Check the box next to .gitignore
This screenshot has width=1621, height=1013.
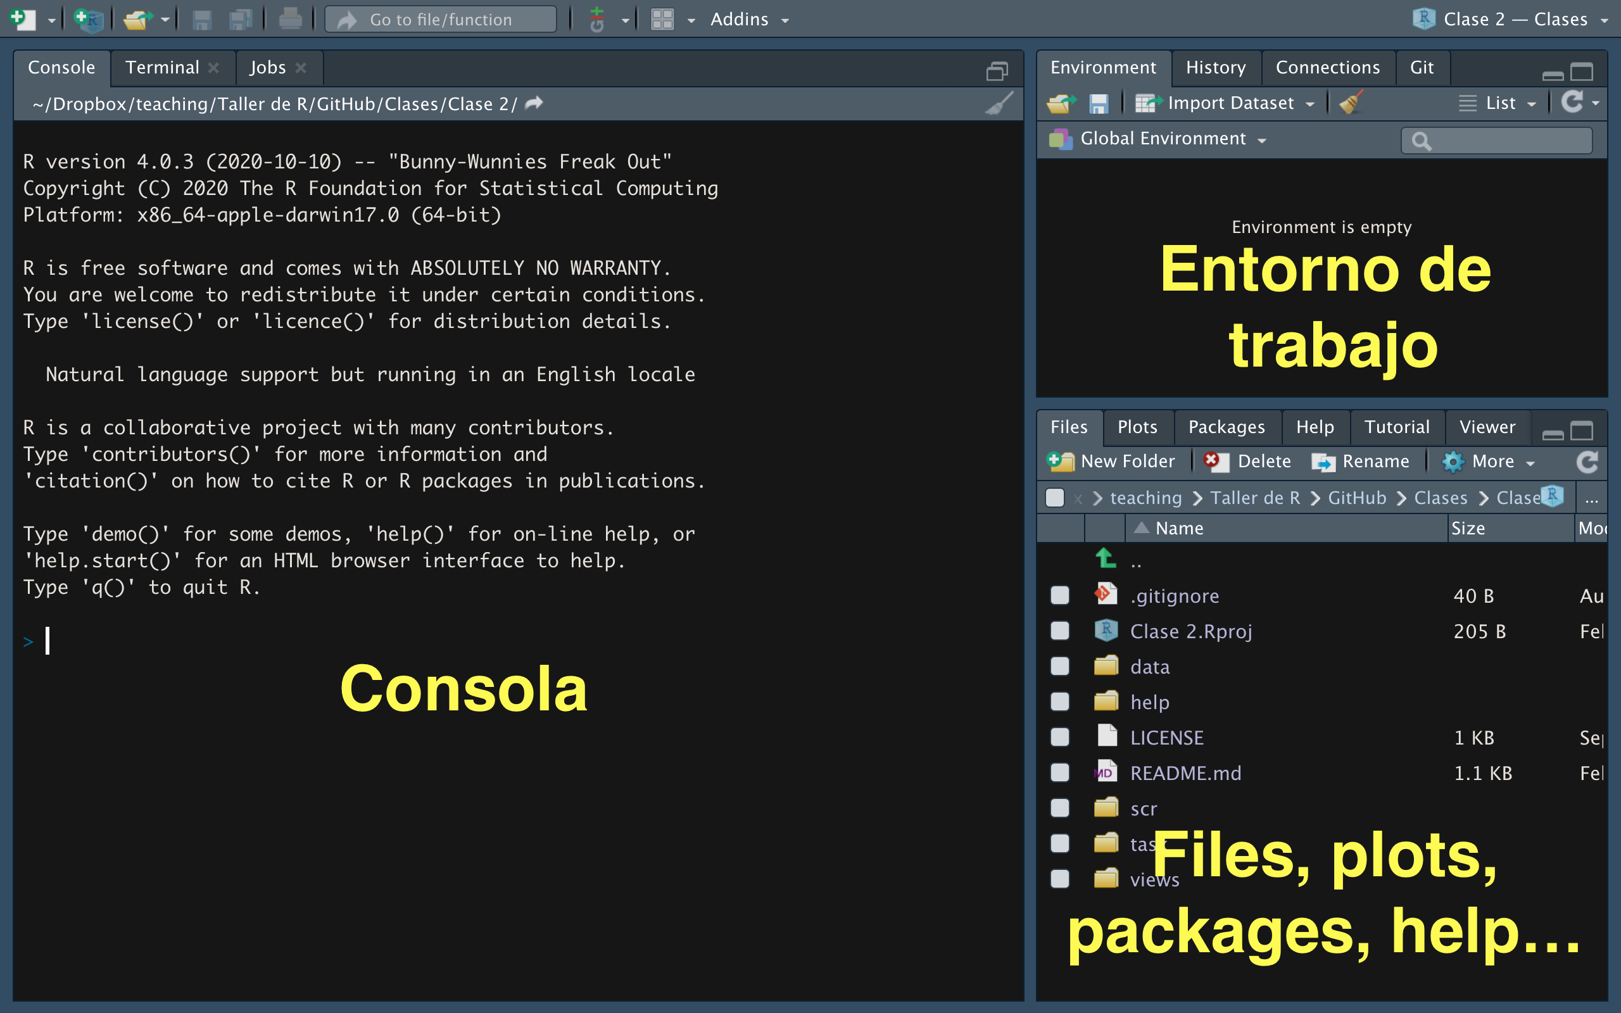coord(1060,596)
